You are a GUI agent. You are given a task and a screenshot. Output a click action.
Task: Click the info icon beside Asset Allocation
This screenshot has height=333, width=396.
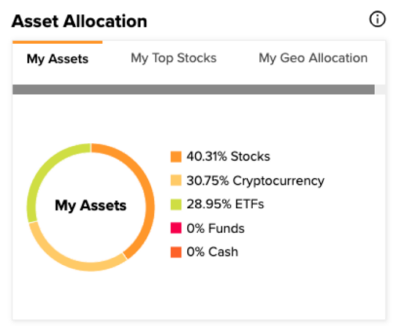click(378, 19)
